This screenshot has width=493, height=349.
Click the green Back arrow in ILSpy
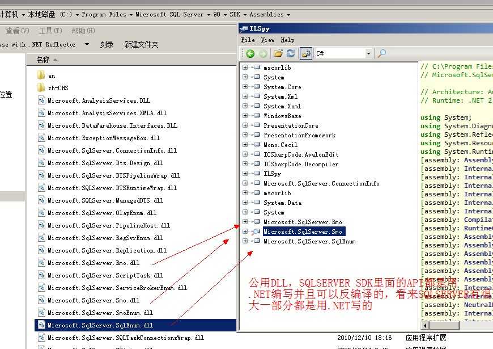point(250,53)
